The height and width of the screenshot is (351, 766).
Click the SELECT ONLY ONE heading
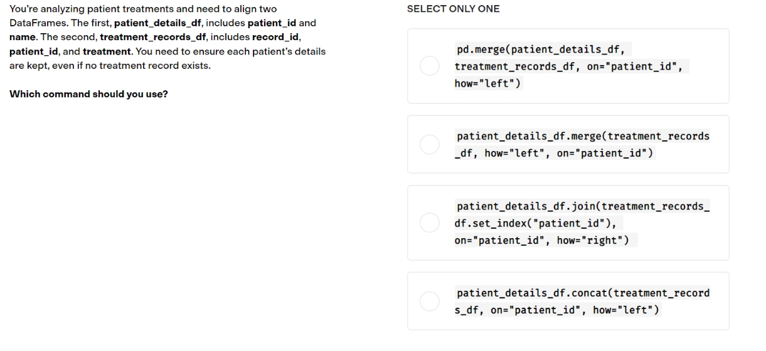(x=454, y=9)
